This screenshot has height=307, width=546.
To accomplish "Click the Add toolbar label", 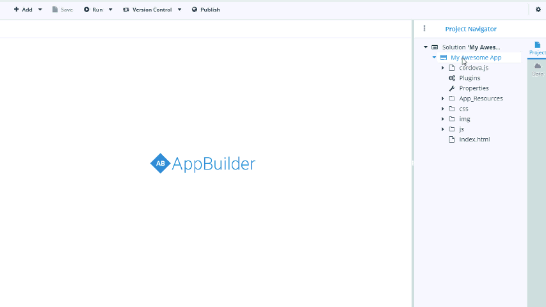I will tap(27, 10).
